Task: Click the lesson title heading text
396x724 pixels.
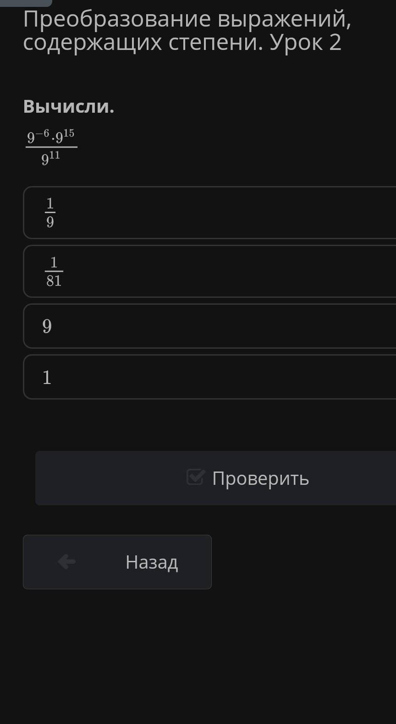Action: pos(187,31)
